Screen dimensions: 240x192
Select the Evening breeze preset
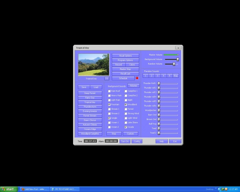click(90, 111)
